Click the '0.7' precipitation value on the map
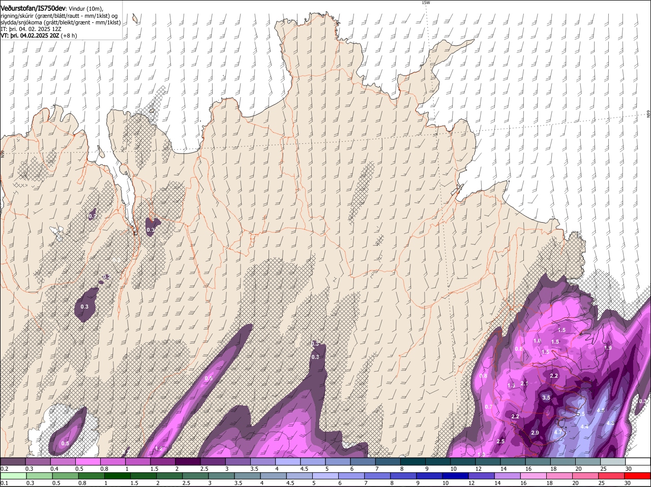 (489, 407)
